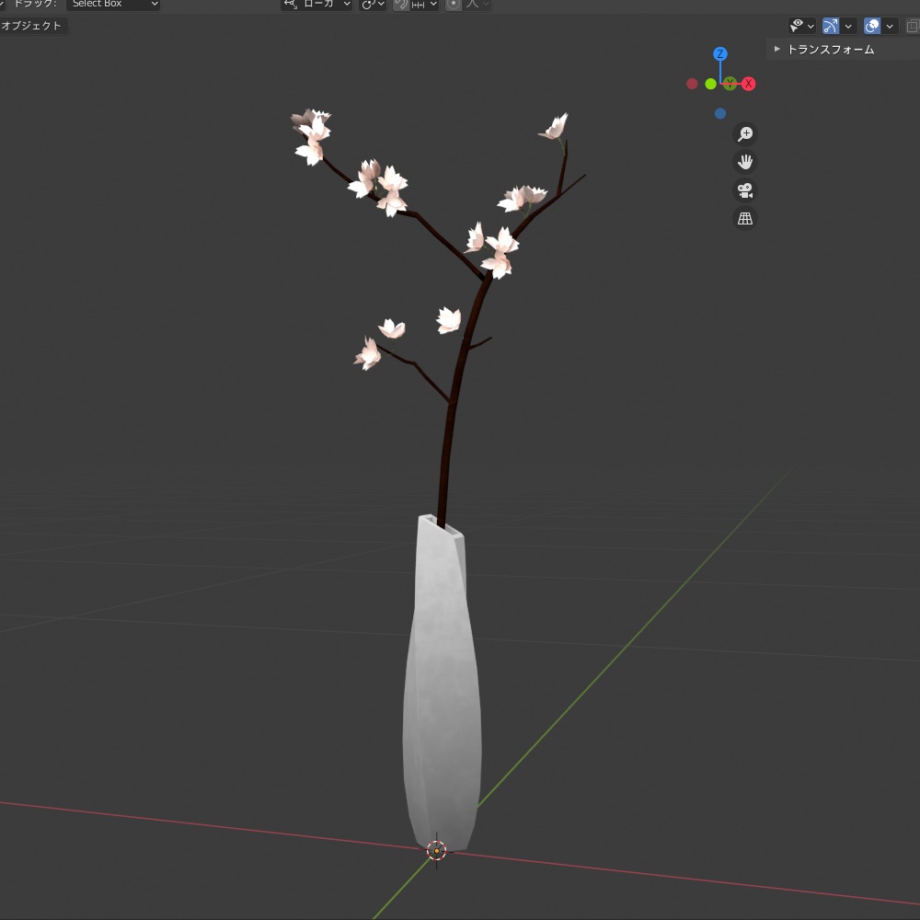
Task: Click the small blue -Z dot below the navigation gizmo
Action: (x=721, y=112)
